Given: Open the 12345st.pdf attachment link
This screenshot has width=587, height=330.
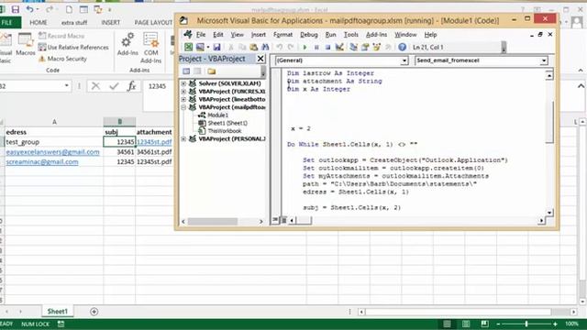Looking at the screenshot, I should tap(154, 142).
